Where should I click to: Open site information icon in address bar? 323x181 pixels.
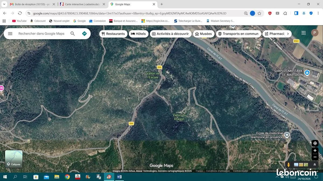(29, 13)
